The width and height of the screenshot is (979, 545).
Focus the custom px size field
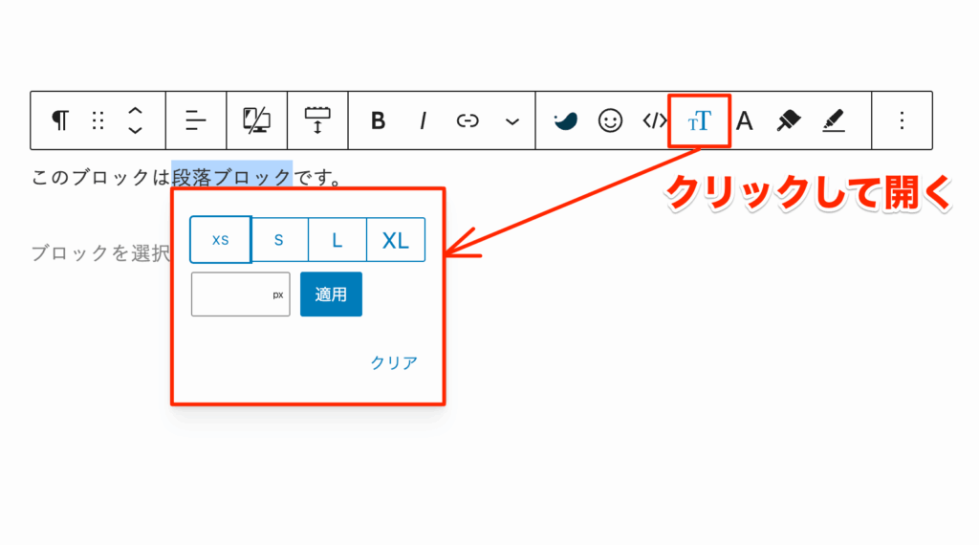[240, 294]
